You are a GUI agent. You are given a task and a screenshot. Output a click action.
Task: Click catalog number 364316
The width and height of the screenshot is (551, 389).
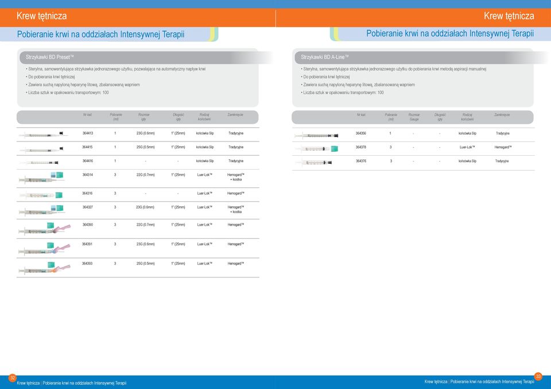(x=87, y=193)
